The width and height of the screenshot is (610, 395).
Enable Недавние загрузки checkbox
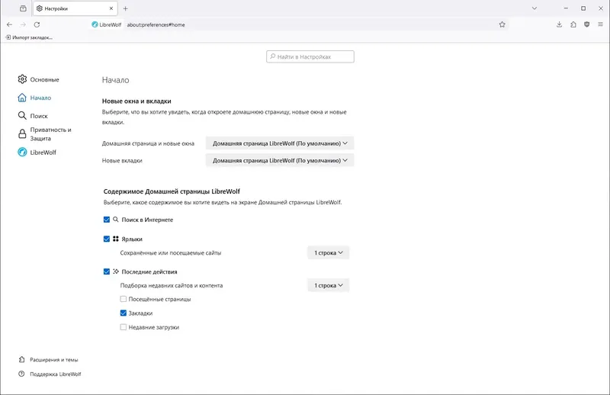tap(124, 327)
